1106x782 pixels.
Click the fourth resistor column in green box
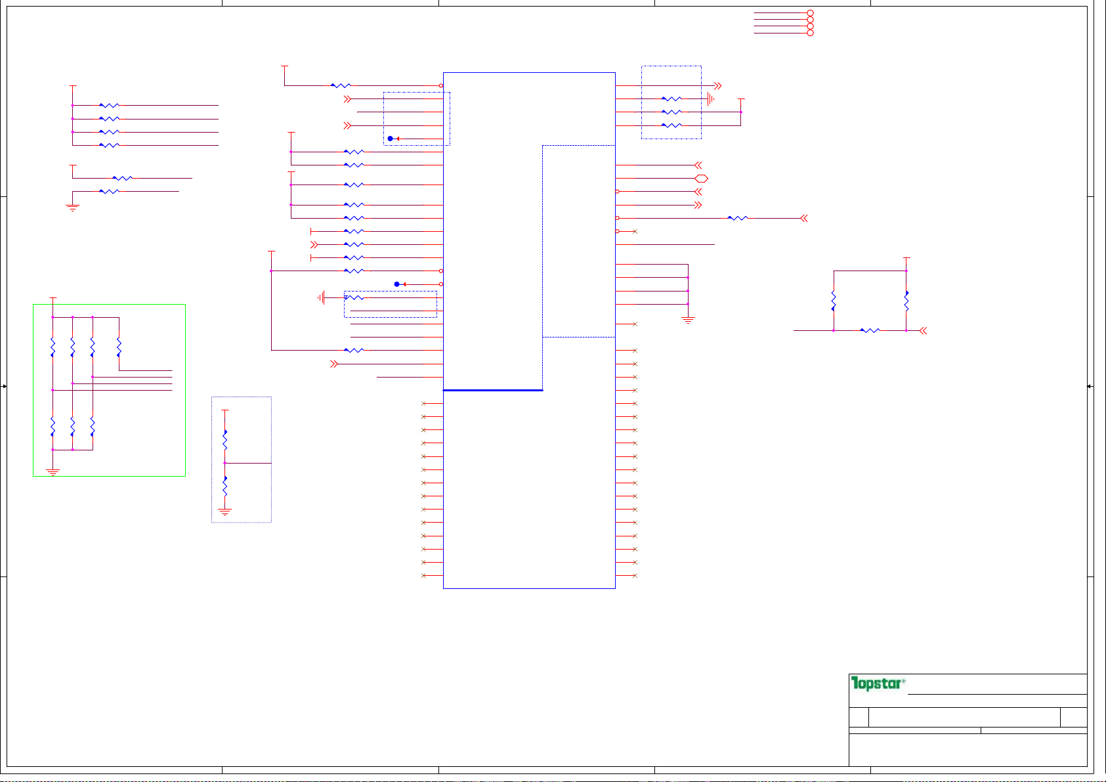[119, 347]
